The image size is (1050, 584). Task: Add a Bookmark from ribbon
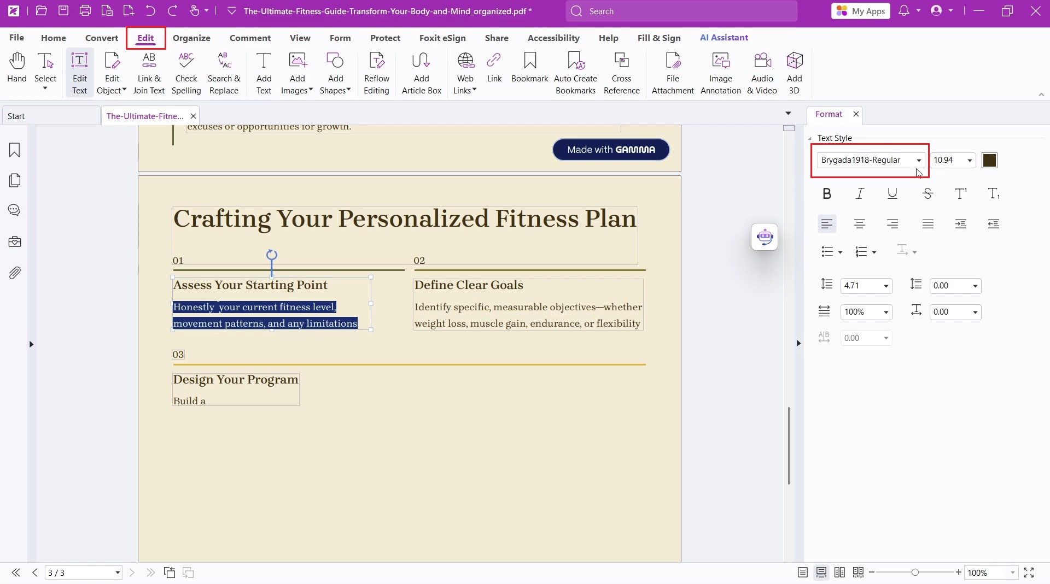[x=529, y=67]
